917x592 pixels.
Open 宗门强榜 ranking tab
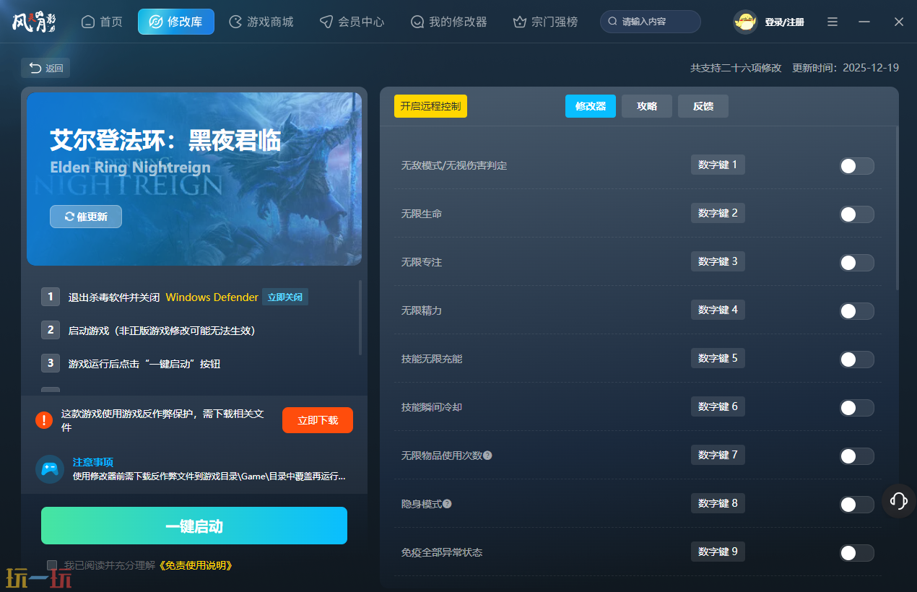(x=545, y=22)
